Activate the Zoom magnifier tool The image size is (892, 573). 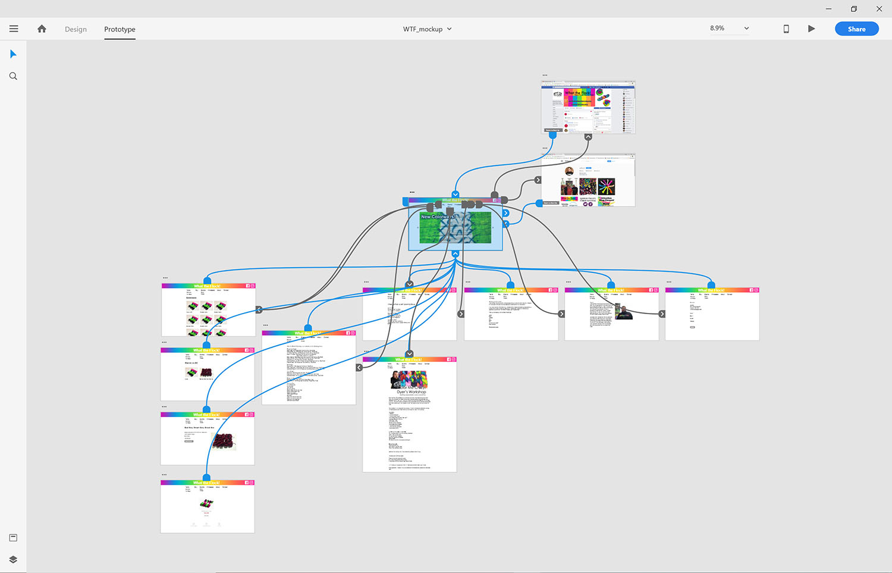click(13, 76)
